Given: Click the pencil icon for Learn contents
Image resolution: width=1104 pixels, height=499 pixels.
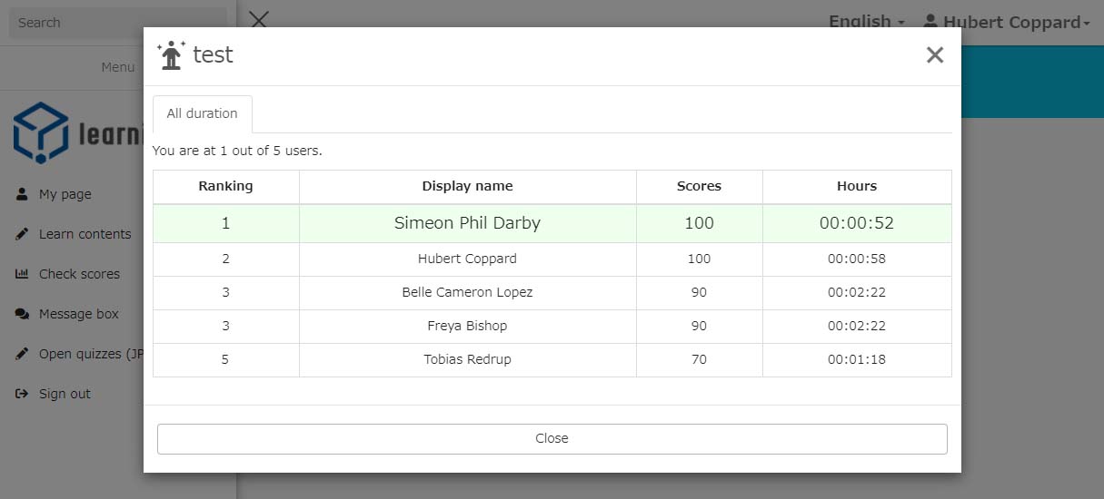Looking at the screenshot, I should 22,234.
